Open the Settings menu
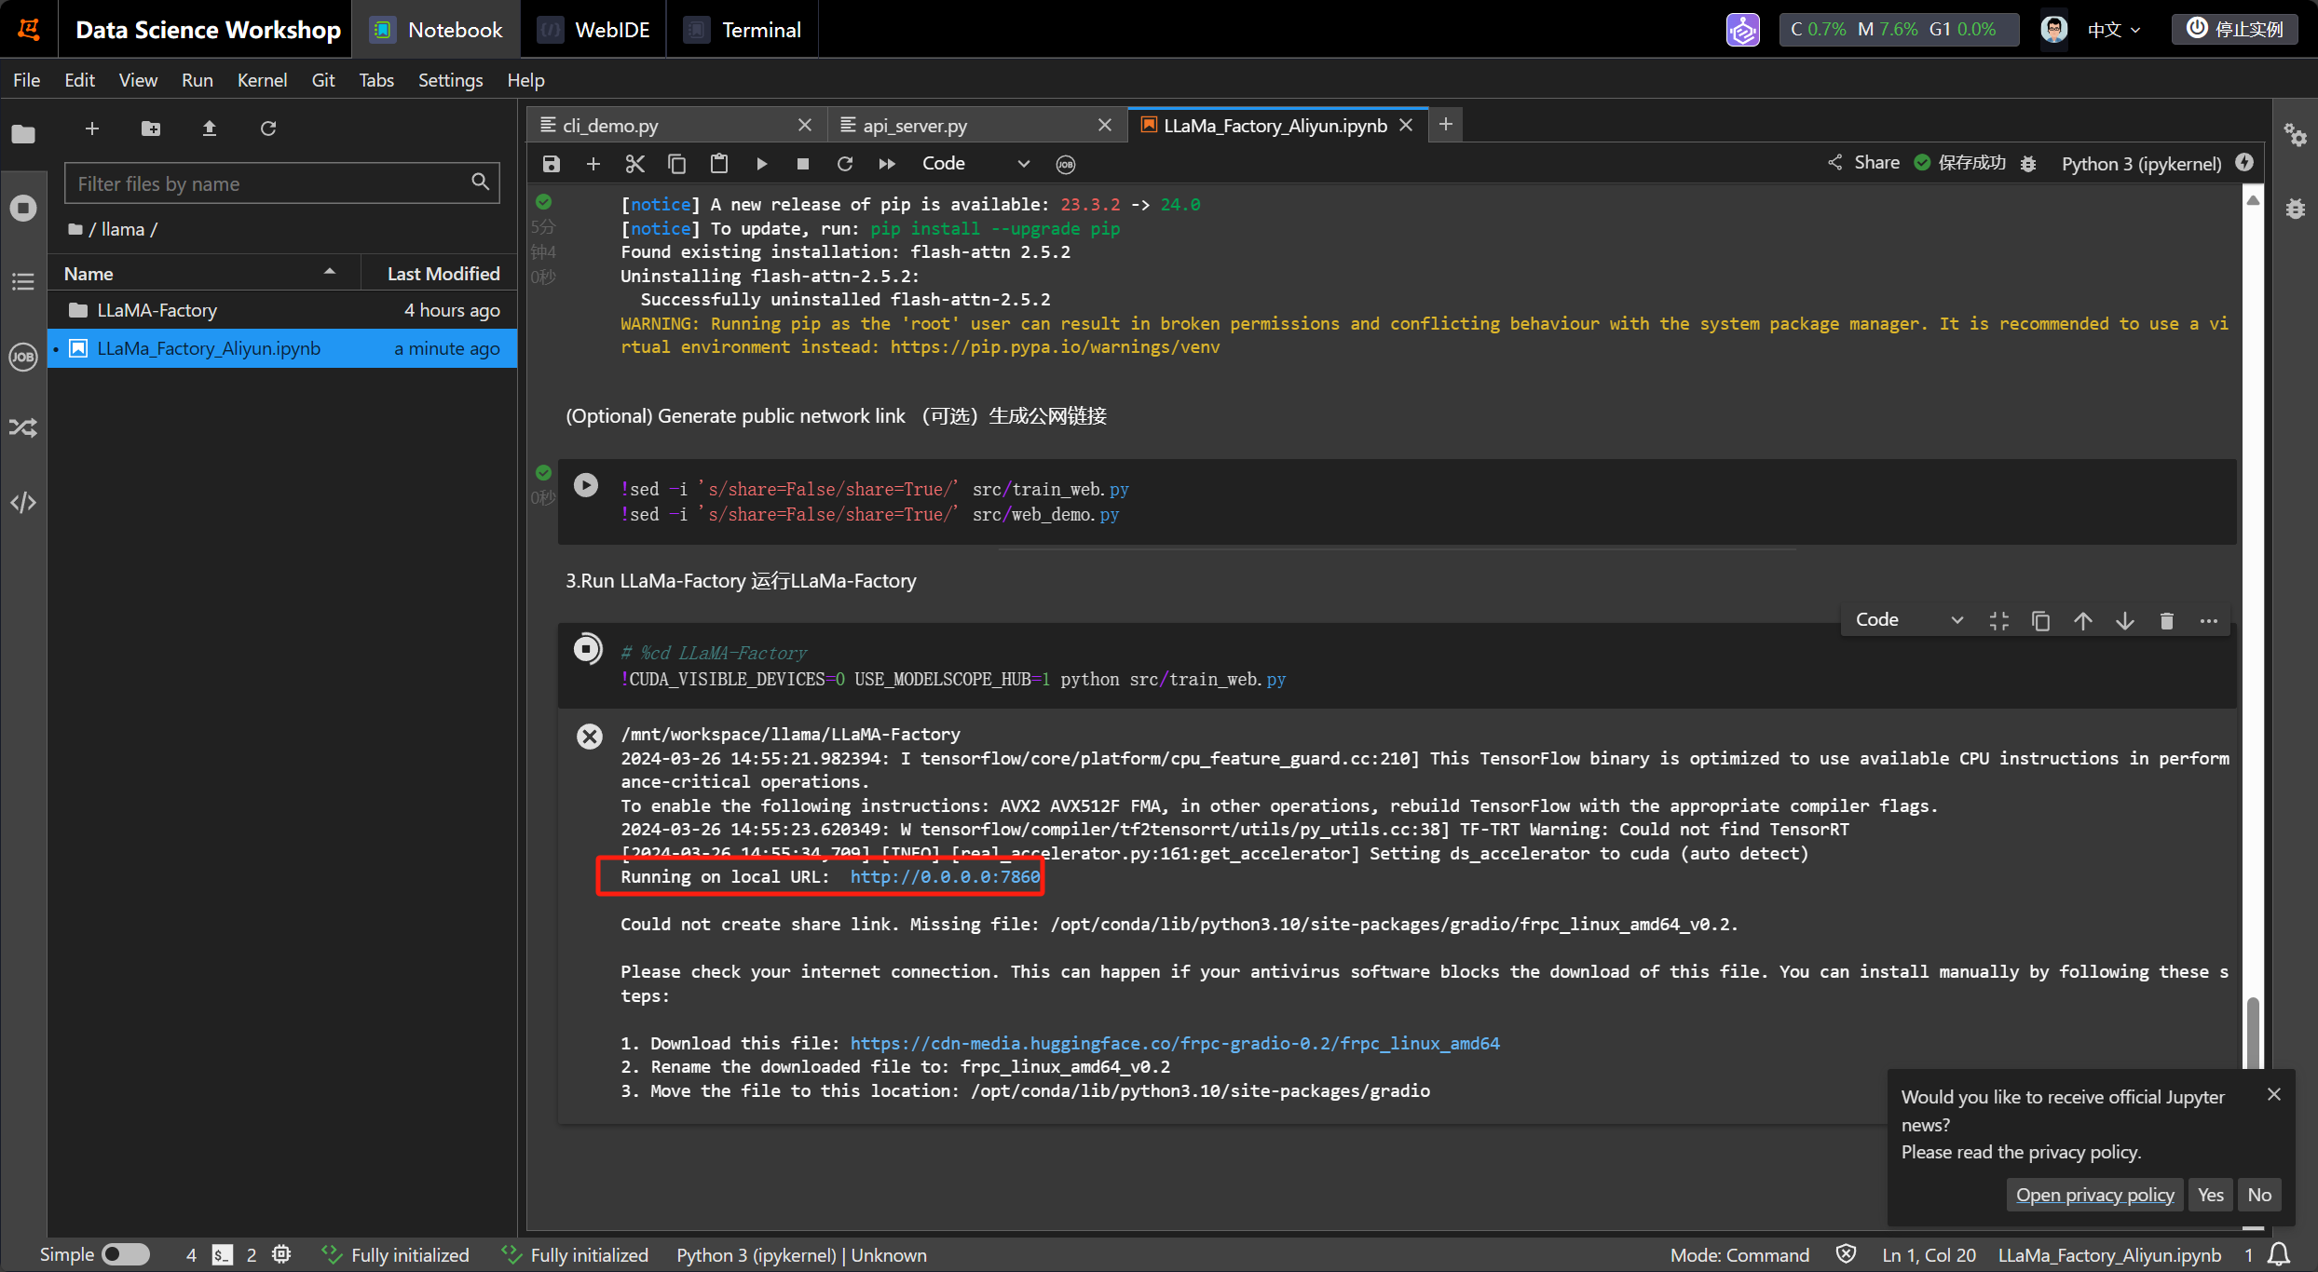 450,80
